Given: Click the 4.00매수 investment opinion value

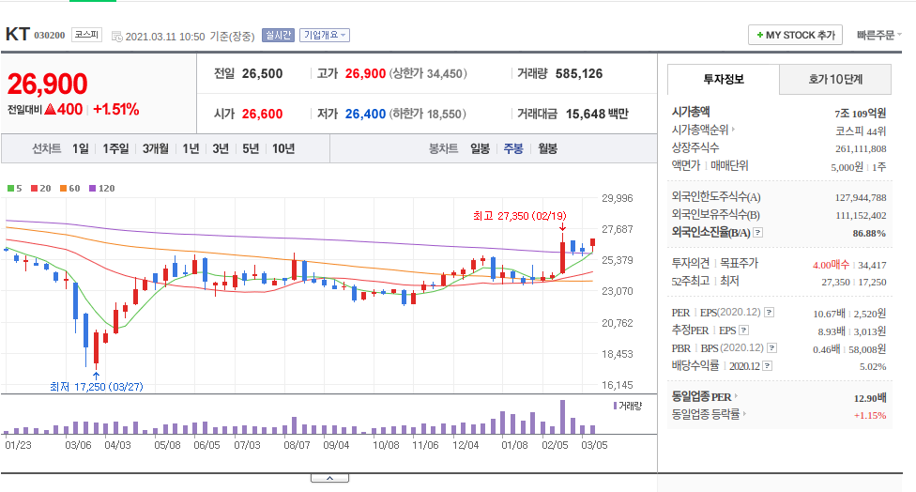Looking at the screenshot, I should click(831, 265).
